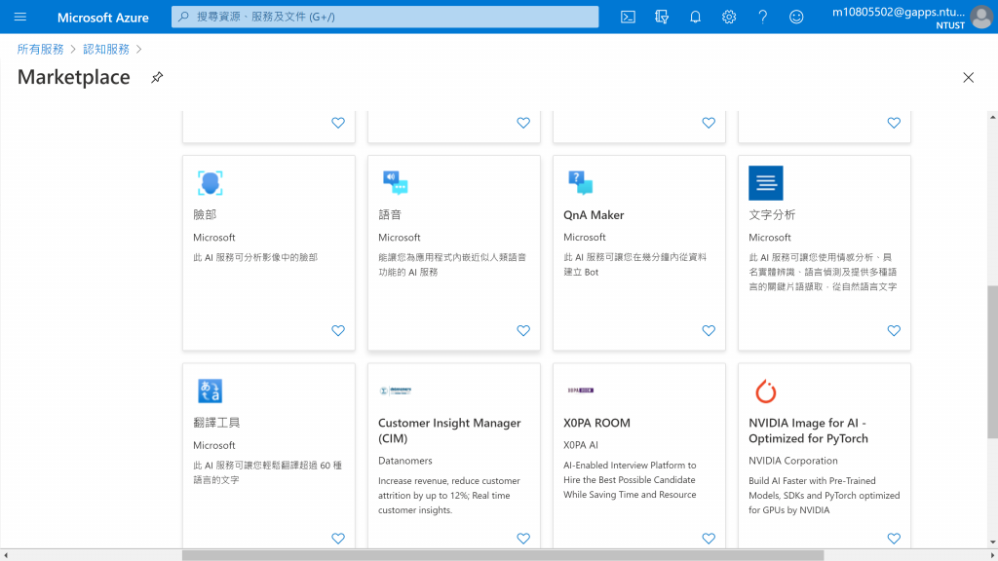This screenshot has width=998, height=561.
Task: Open the 語音 card title
Action: coord(390,215)
